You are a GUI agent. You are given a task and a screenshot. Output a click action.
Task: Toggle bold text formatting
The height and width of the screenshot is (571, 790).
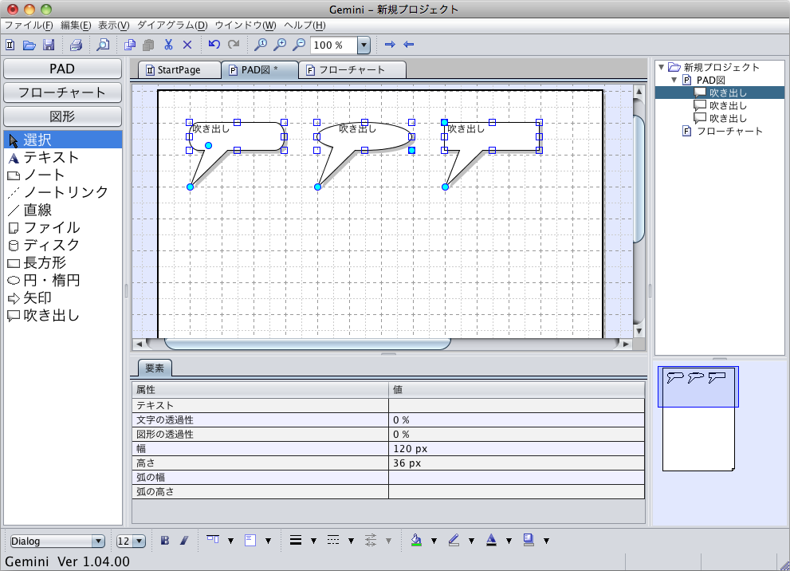click(165, 540)
